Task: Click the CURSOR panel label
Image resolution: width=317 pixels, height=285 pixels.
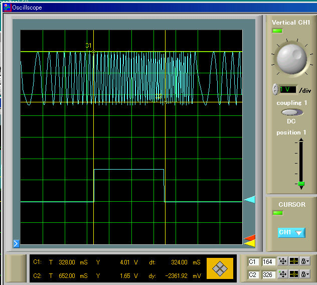Action: point(292,205)
